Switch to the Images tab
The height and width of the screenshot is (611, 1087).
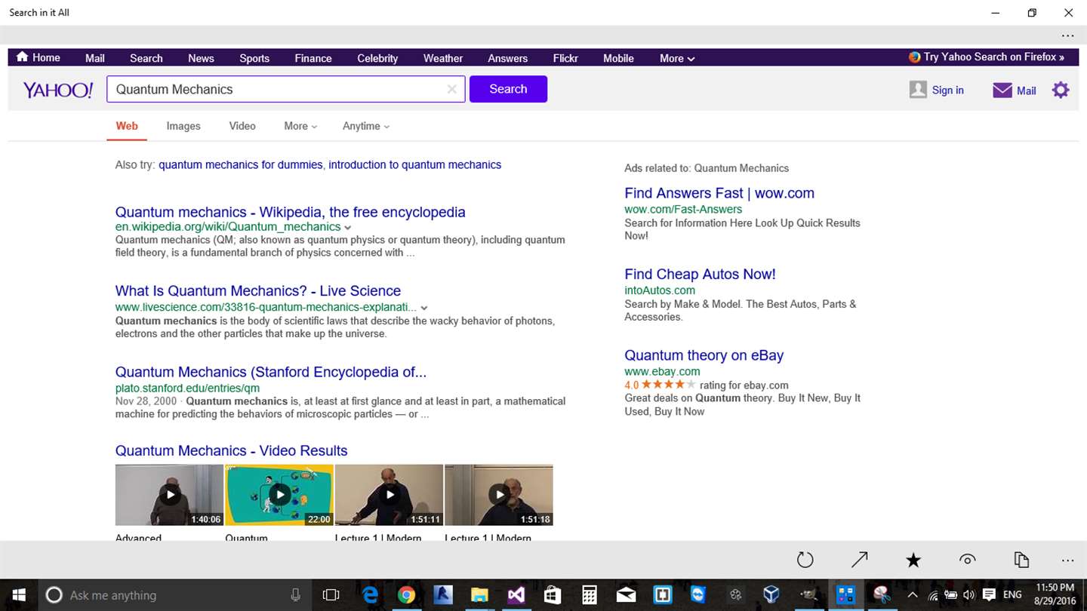click(183, 126)
